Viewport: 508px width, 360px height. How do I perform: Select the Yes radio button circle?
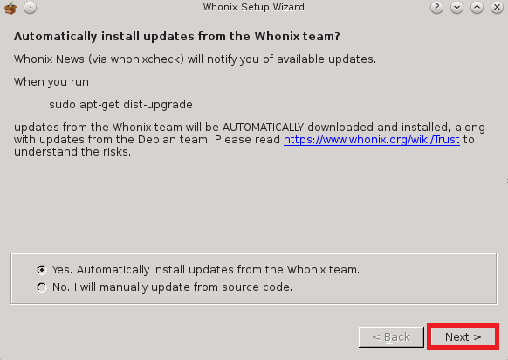point(42,269)
